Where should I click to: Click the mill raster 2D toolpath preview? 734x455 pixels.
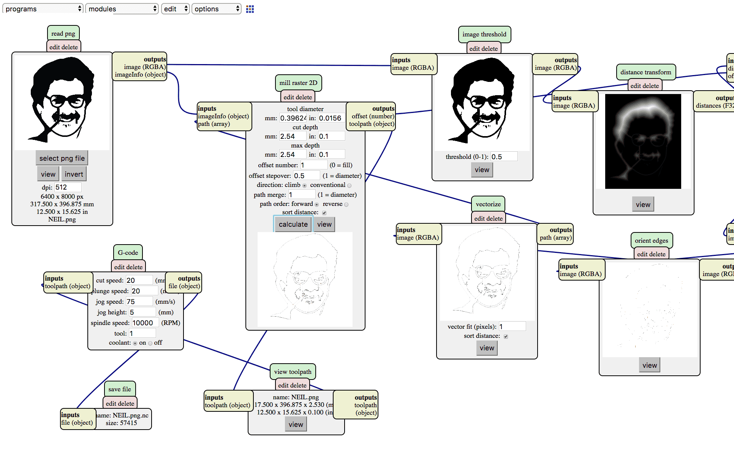[x=305, y=279]
